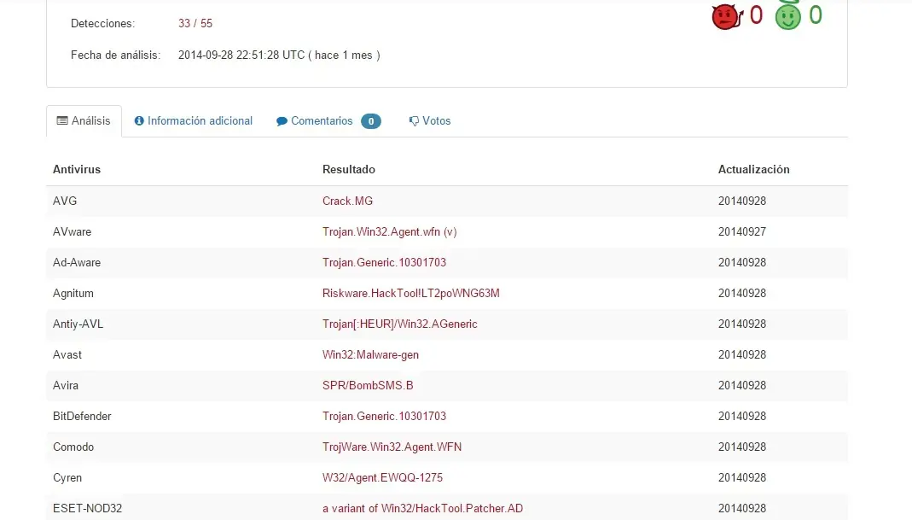Click SPR/BombSMS.B result

pos(369,385)
